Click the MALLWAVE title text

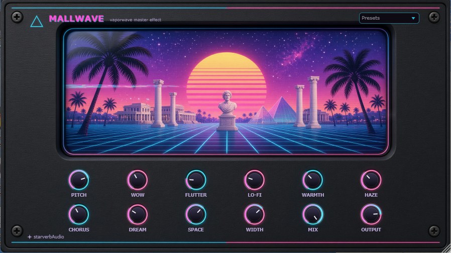(x=76, y=19)
